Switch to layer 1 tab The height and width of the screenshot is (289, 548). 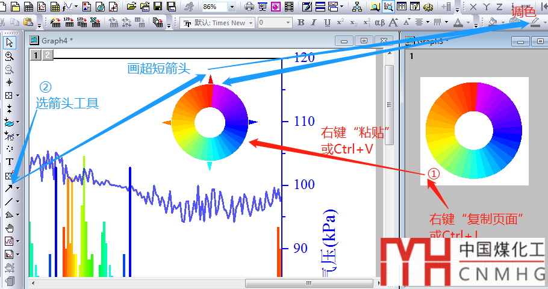[36, 55]
